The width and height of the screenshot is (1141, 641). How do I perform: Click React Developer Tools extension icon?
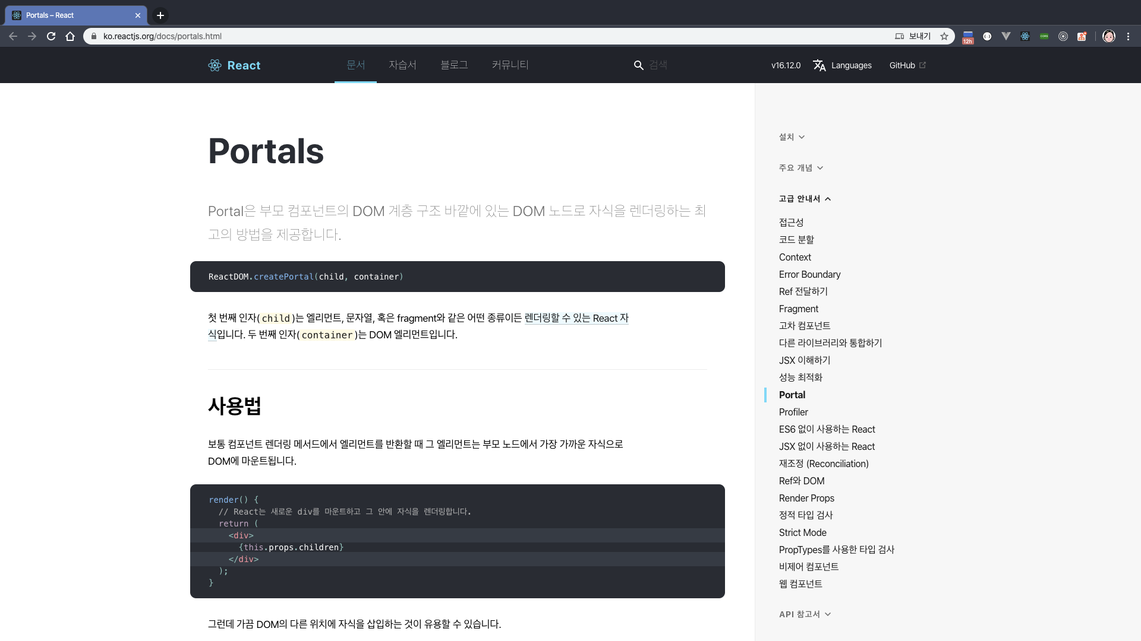coord(1025,36)
